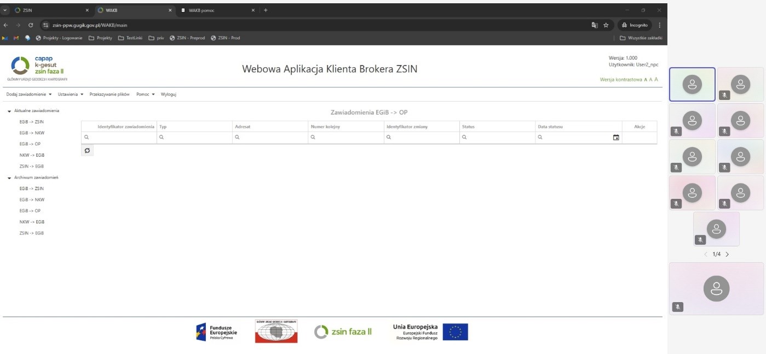Expand the Pomoc dropdown menu
This screenshot has width=766, height=354.
[146, 94]
